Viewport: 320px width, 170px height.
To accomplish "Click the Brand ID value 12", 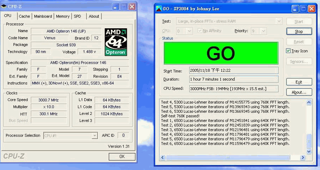I will (96, 38).
